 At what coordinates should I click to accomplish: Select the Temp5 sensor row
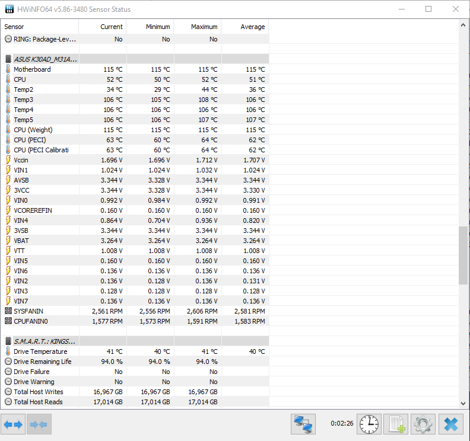[x=135, y=120]
